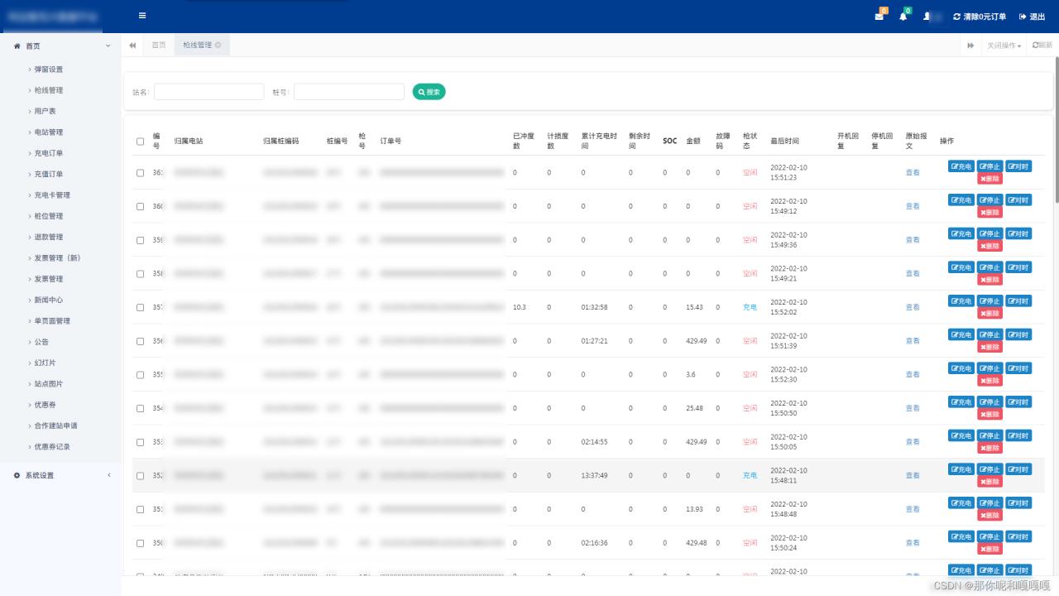The height and width of the screenshot is (596, 1059).
Task: Collapse the 首页 sidebar section
Action: 108,46
